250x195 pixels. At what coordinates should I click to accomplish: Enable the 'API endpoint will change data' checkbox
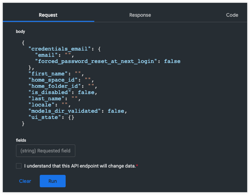point(19,166)
